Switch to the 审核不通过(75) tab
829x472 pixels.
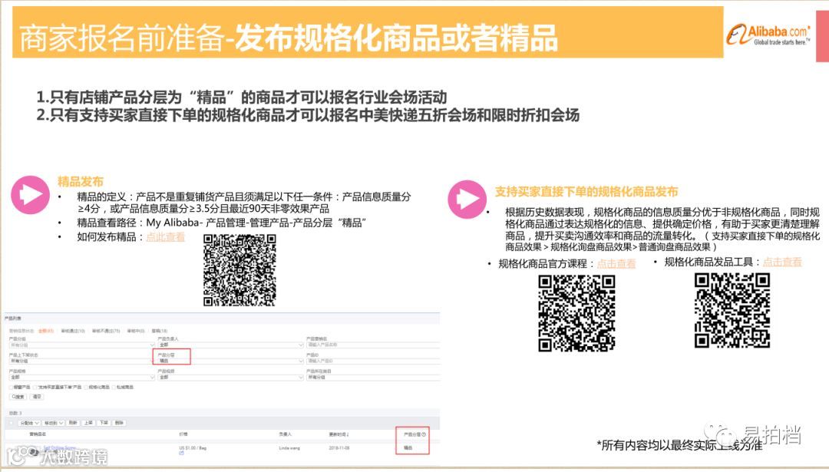point(106,331)
